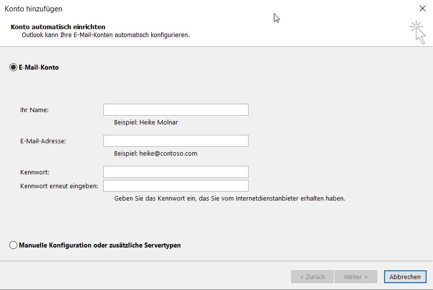This screenshot has height=290, width=433.
Task: Close the Konto hinzufügen dialog
Action: 423,8
